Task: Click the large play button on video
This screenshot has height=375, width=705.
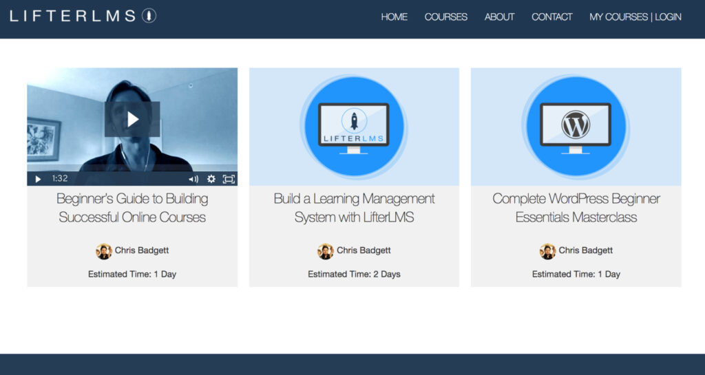Action: tap(132, 119)
